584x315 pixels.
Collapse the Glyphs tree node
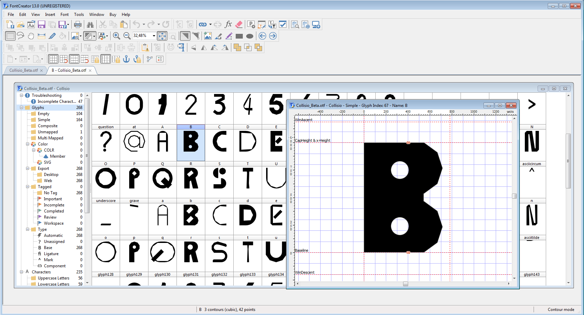click(22, 108)
